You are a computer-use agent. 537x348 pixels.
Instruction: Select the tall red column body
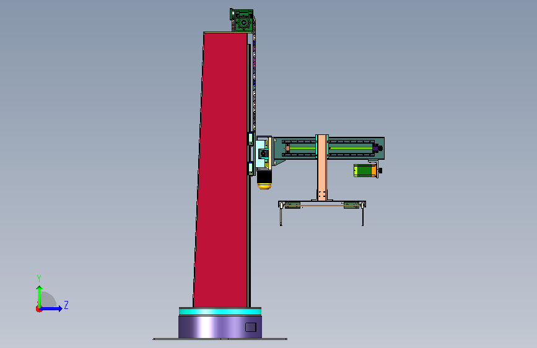tap(221, 170)
